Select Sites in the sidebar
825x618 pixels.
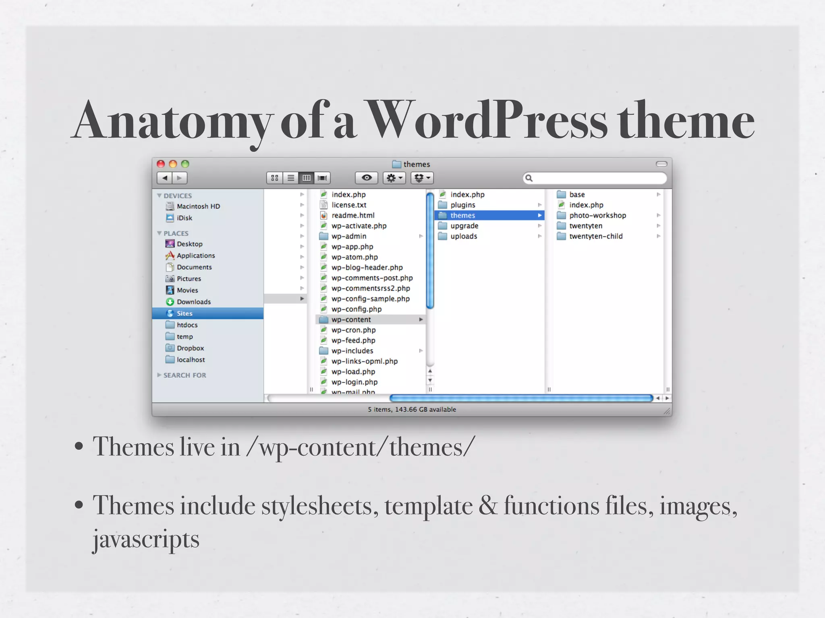(x=208, y=313)
